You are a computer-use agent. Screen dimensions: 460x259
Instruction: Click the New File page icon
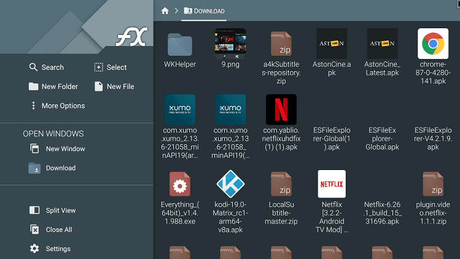coord(98,87)
